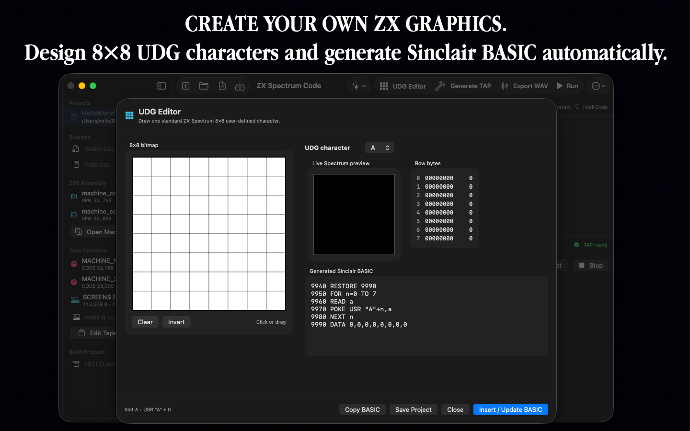
Task: Toggle the sidebar panel icon
Action: coord(161,86)
